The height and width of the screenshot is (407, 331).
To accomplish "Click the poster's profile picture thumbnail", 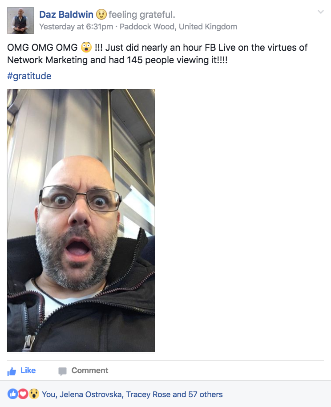I will [20, 20].
